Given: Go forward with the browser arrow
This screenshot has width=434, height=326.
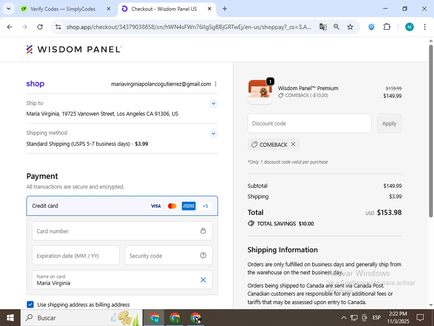Looking at the screenshot, I should 25,27.
